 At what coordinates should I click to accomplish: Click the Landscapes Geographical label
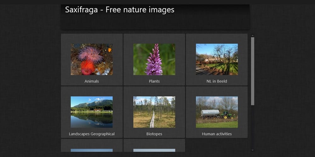coord(92,134)
